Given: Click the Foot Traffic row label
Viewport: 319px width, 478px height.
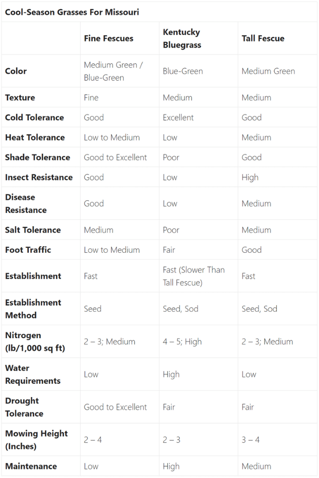Looking at the screenshot, I should point(28,250).
